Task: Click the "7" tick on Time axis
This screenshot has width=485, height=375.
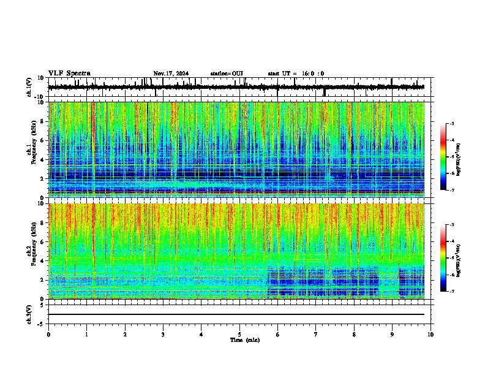Action: point(316,335)
